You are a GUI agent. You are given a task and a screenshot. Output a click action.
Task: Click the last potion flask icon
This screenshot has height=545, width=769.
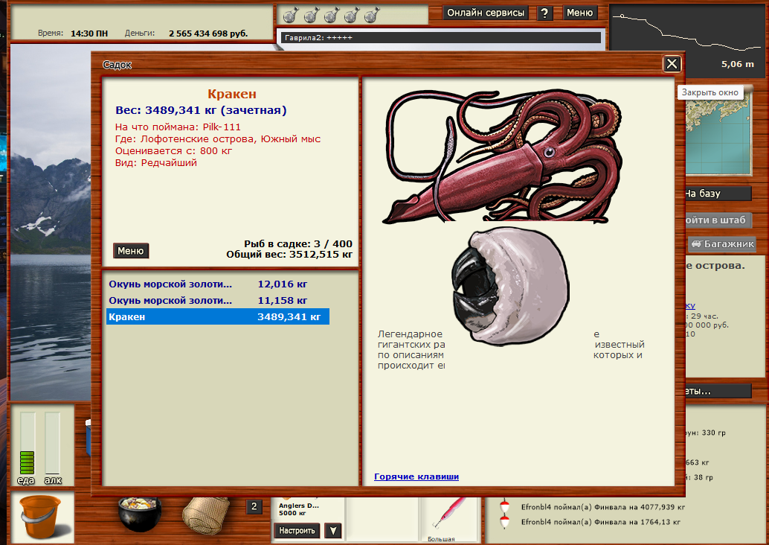pos(373,15)
